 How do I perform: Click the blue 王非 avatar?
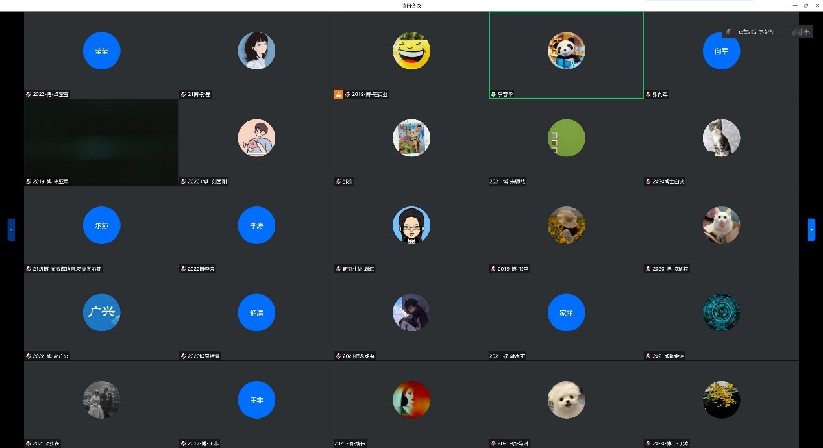coord(256,399)
